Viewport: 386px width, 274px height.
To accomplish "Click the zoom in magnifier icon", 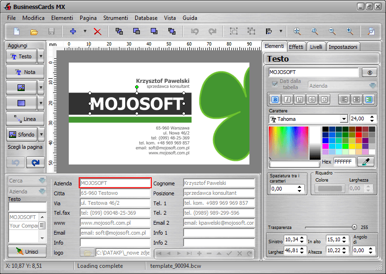I will (349, 31).
